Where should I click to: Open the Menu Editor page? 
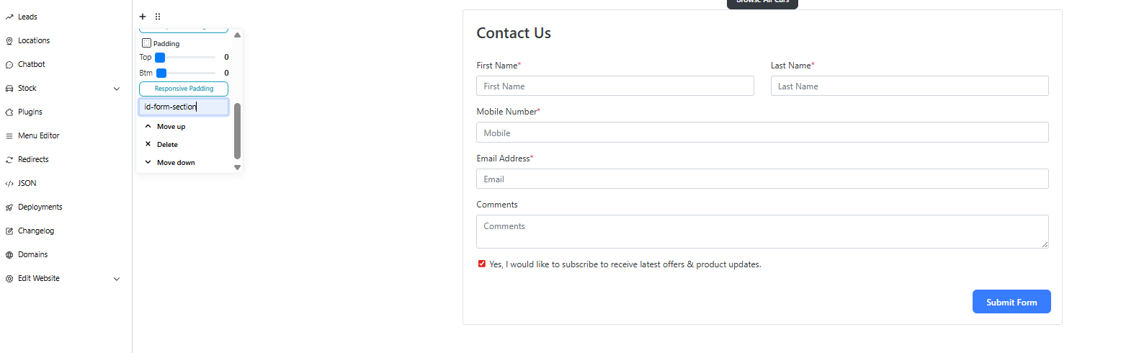pos(39,135)
